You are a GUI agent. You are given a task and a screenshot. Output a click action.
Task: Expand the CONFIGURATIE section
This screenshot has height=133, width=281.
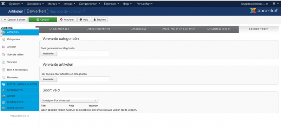(x=20, y=102)
